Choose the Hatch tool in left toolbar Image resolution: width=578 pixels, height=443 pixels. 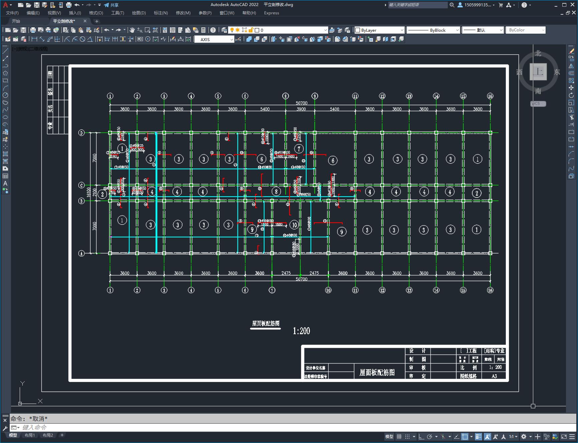[x=5, y=154]
